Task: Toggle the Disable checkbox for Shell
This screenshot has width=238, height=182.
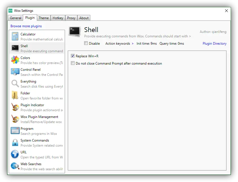Action: 86,43
